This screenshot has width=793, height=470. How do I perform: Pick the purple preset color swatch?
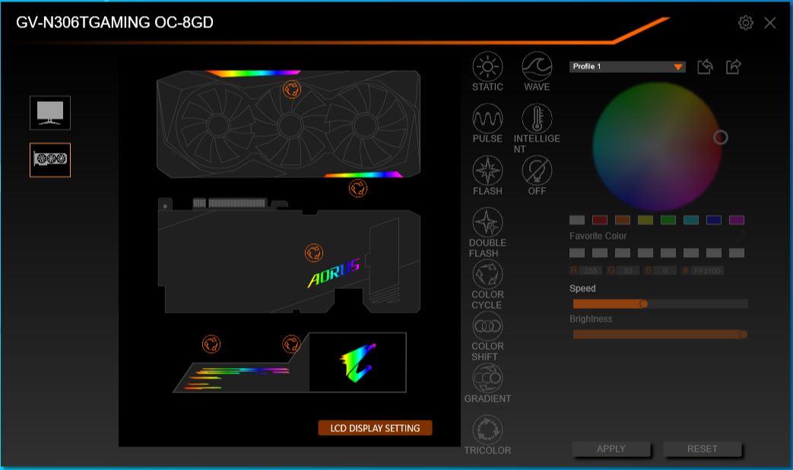736,220
